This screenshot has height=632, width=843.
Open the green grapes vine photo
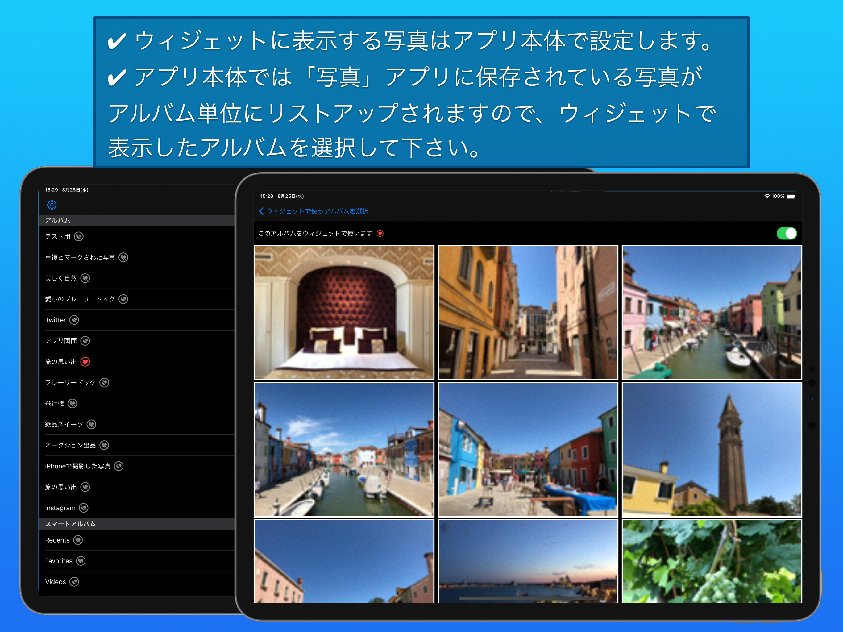712,561
